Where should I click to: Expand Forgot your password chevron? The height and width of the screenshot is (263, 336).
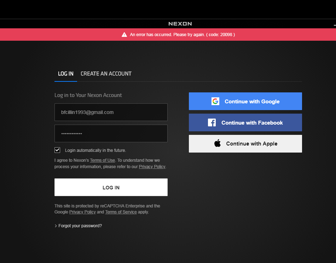[56, 226]
